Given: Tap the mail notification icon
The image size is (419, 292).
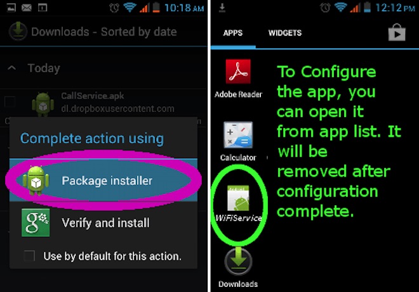Looking at the screenshot, I should [x=27, y=8].
